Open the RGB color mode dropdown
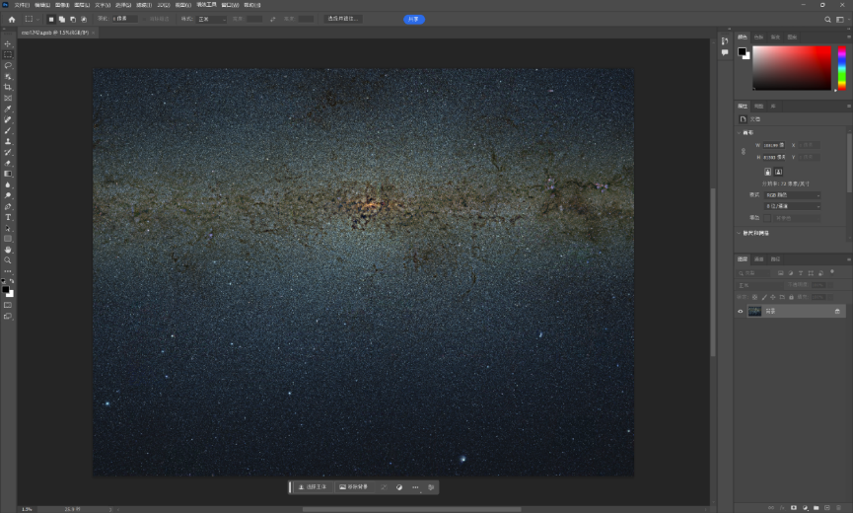This screenshot has height=513, width=853. click(x=792, y=194)
